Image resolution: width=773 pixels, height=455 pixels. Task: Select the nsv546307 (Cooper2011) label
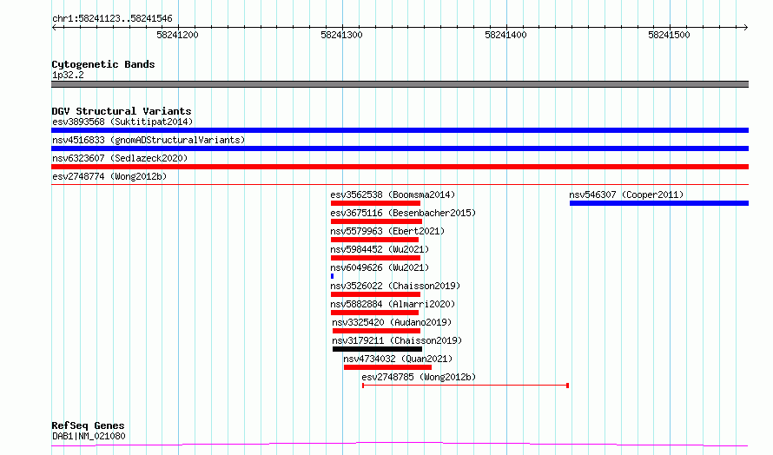[626, 195]
